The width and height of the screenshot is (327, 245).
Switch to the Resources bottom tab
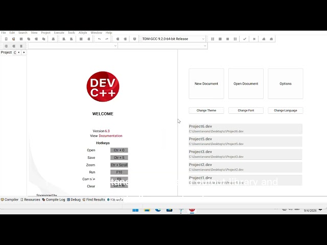click(x=31, y=200)
